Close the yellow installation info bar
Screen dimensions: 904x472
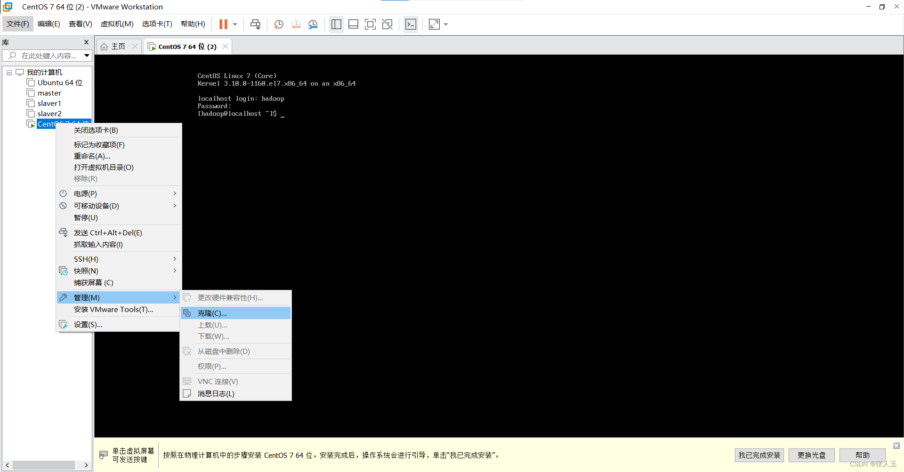tap(896, 445)
